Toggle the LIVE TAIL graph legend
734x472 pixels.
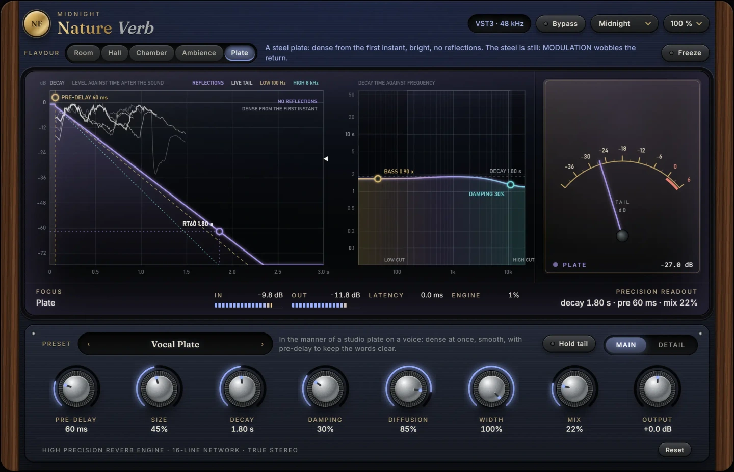(x=242, y=83)
